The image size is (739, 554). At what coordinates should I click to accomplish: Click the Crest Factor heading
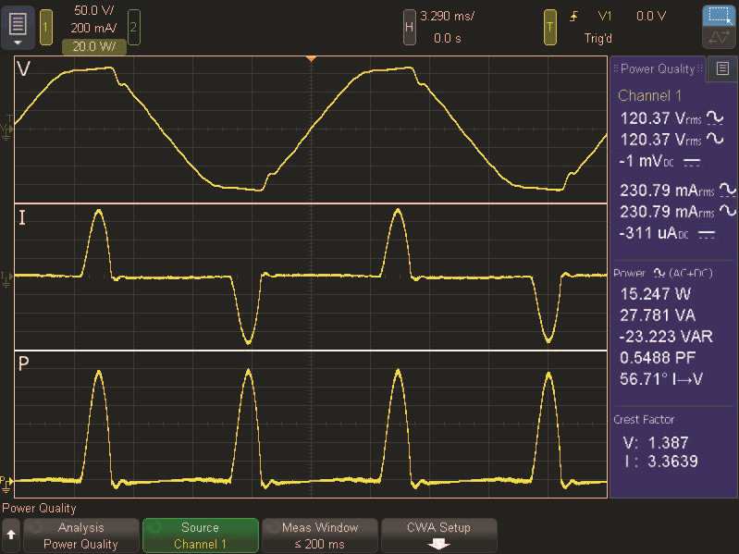(644, 419)
